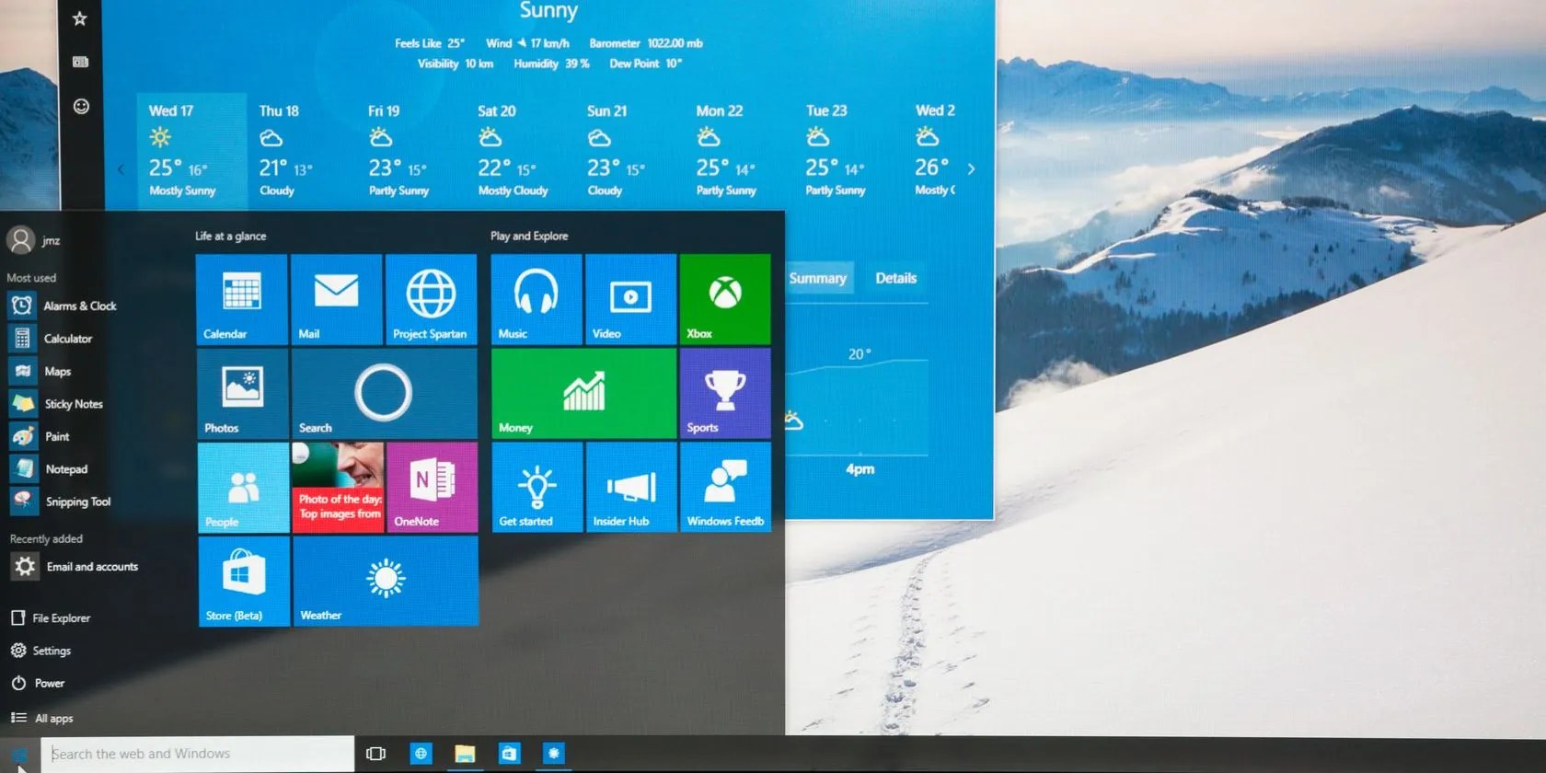This screenshot has height=773, width=1546.
Task: Open the Store icon on the taskbar
Action: click(509, 754)
